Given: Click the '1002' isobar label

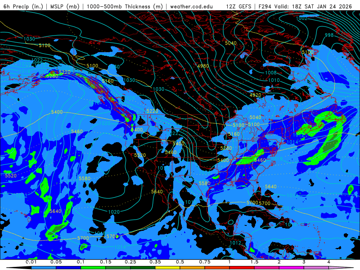Looking at the screenshot, I should (301, 18).
